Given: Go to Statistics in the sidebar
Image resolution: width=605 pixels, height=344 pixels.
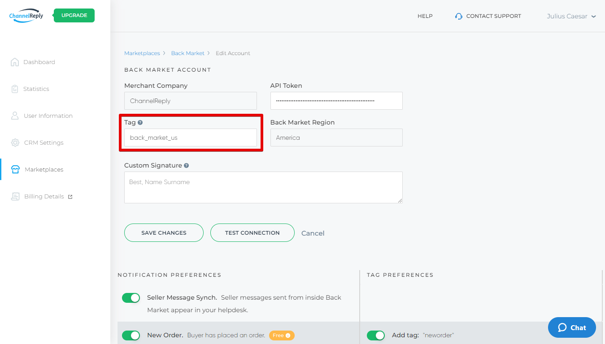Looking at the screenshot, I should [x=36, y=89].
